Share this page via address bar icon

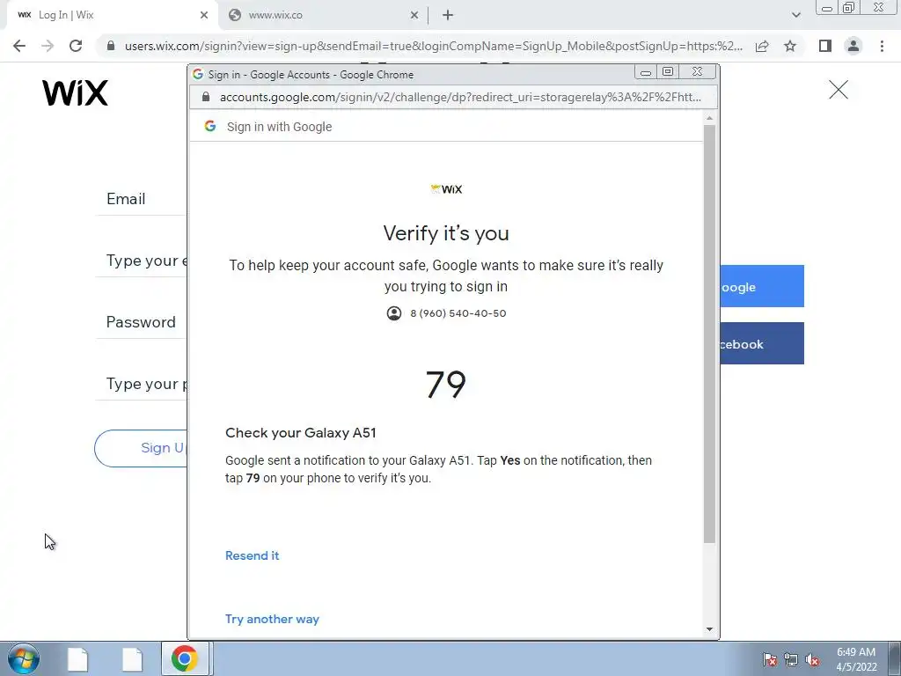[x=762, y=46]
